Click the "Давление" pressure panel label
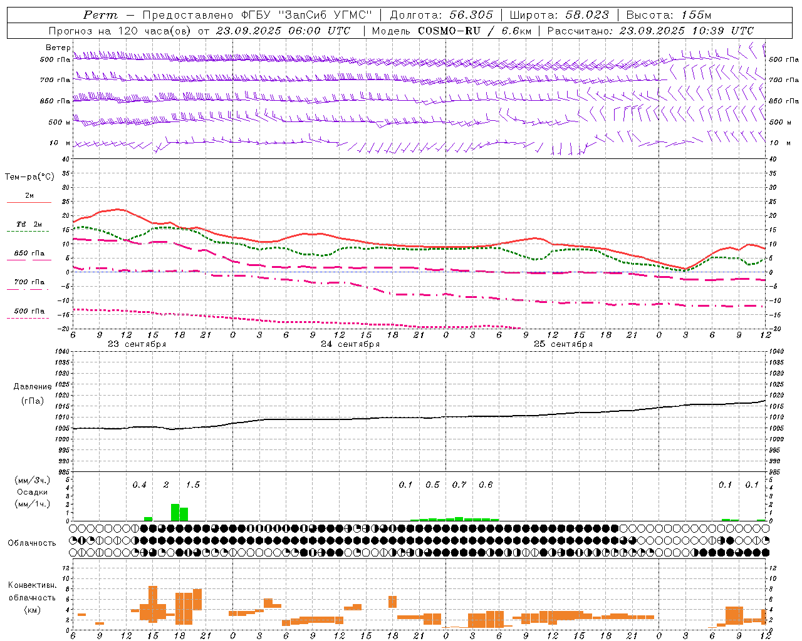Viewport: 802px width, 641px height. (x=33, y=387)
